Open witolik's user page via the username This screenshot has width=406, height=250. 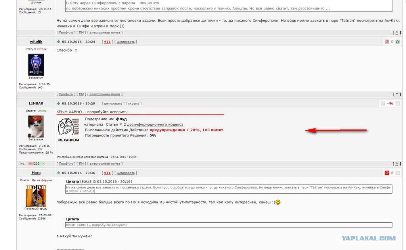[x=36, y=42]
